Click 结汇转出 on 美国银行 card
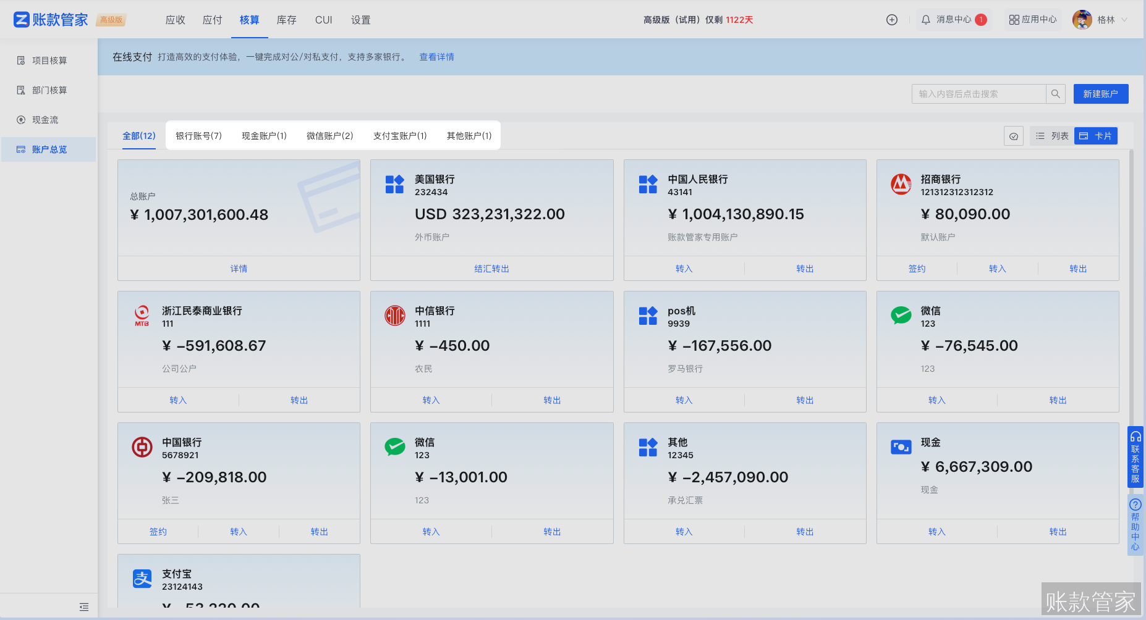1146x620 pixels. 491,269
